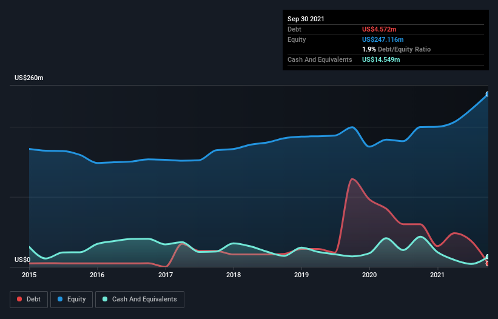Toggle Cash And Equivalents legend button
This screenshot has width=498, height=319.
[140, 300]
